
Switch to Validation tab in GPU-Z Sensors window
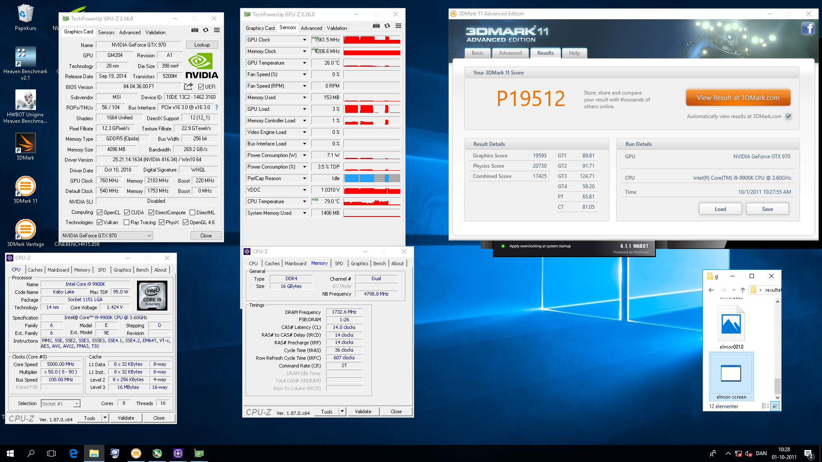tap(337, 28)
